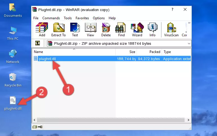Screen dimensions: 217x136
Task: Click the Delete toolbar icon
Action: pos(106,29)
